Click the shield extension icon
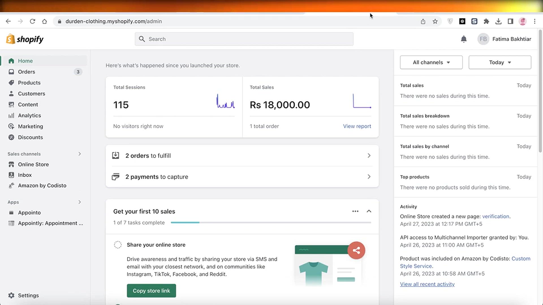543x305 pixels. pyautogui.click(x=450, y=21)
